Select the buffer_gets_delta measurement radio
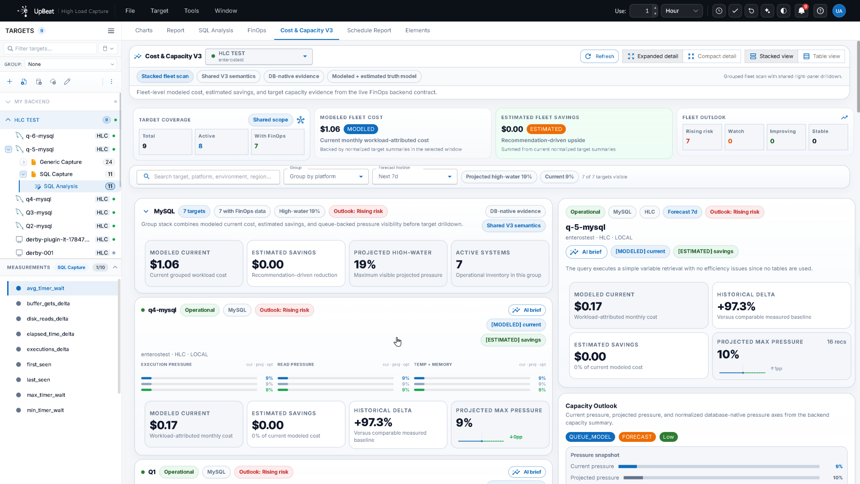 coord(18,303)
